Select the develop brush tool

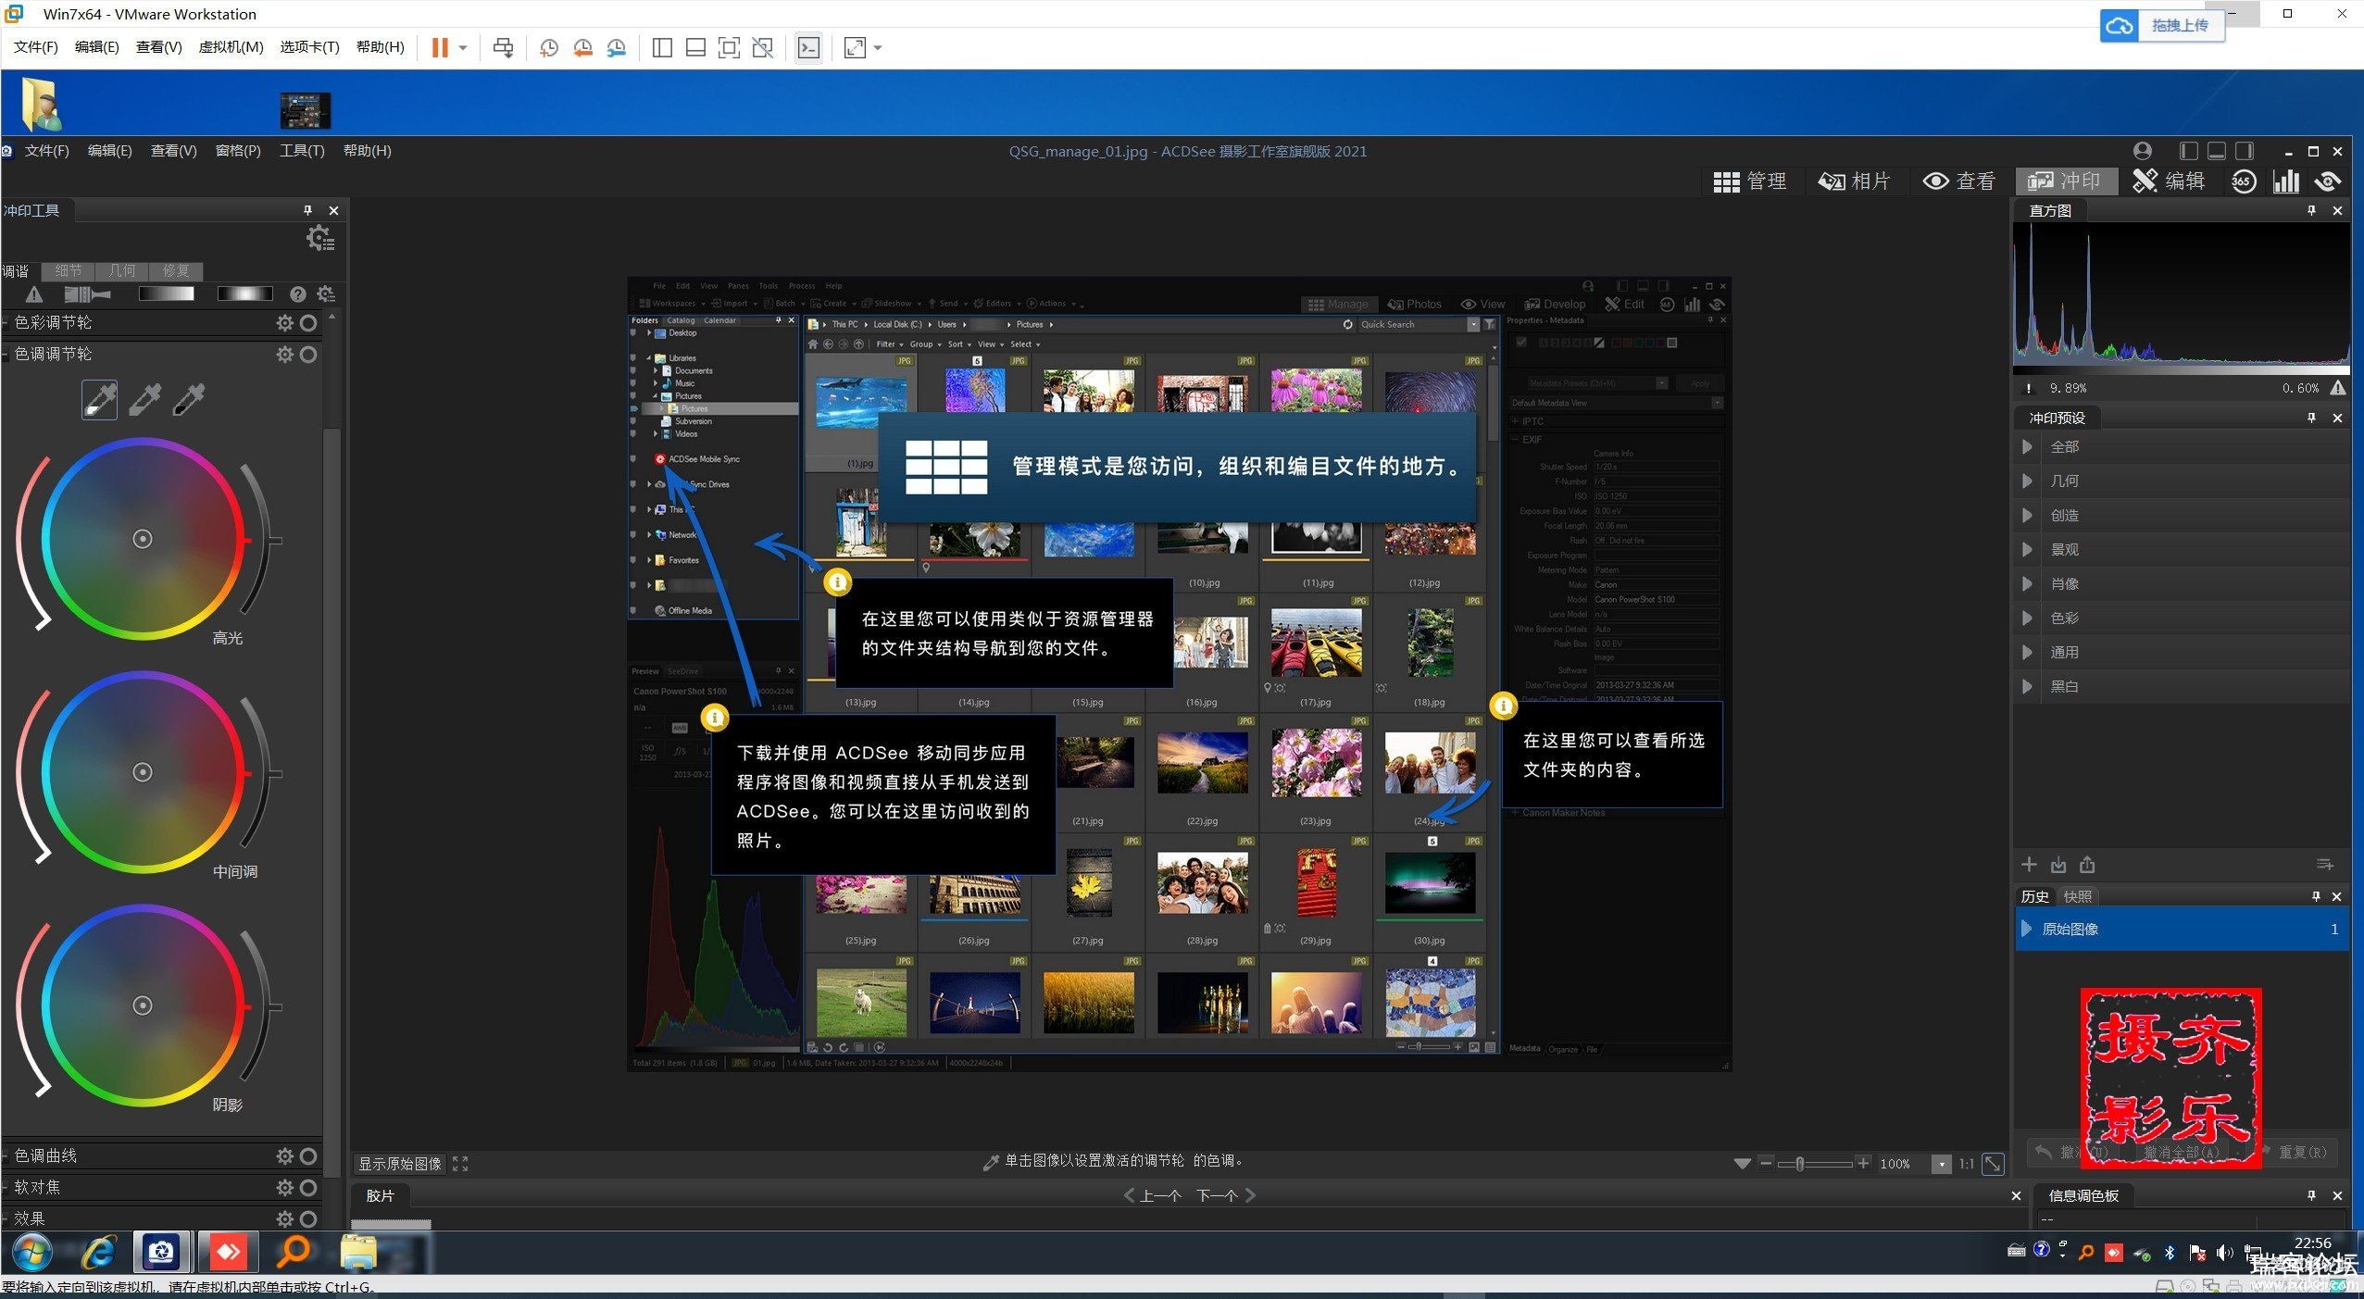pyautogui.click(x=87, y=294)
